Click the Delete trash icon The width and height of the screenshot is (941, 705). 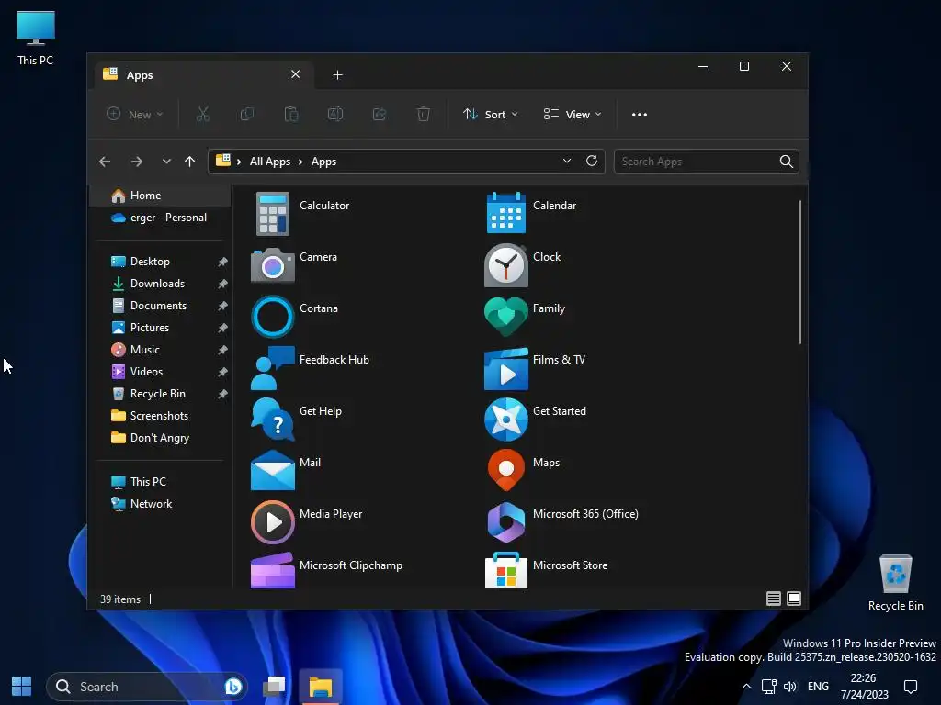(423, 114)
